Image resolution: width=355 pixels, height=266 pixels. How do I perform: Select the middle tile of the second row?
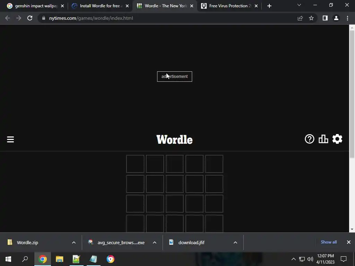[175, 184]
